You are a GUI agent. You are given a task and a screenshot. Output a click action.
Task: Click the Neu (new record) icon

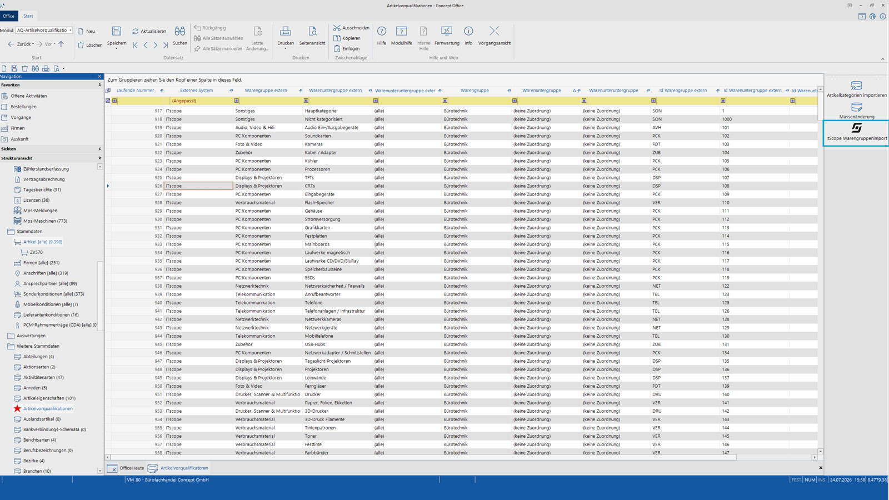point(81,31)
